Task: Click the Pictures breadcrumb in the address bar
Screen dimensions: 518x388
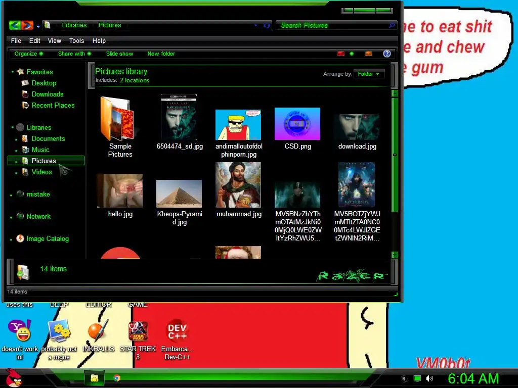Action: tap(110, 25)
